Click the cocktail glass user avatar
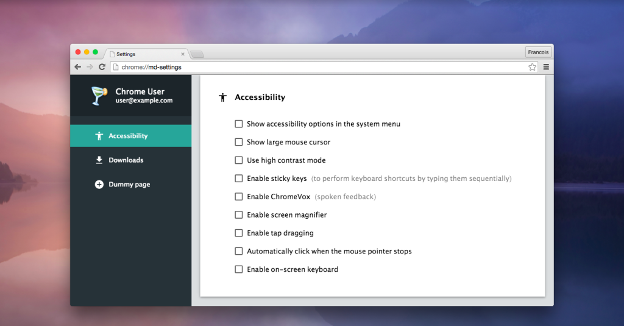This screenshot has height=326, width=624. point(99,96)
